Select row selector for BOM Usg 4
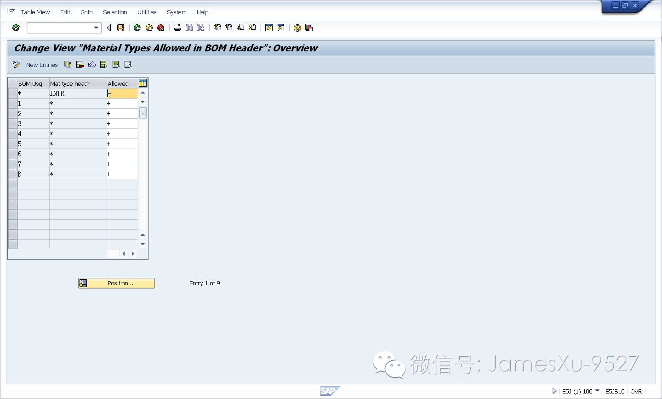Screen dimensions: 662x399 tap(13, 134)
